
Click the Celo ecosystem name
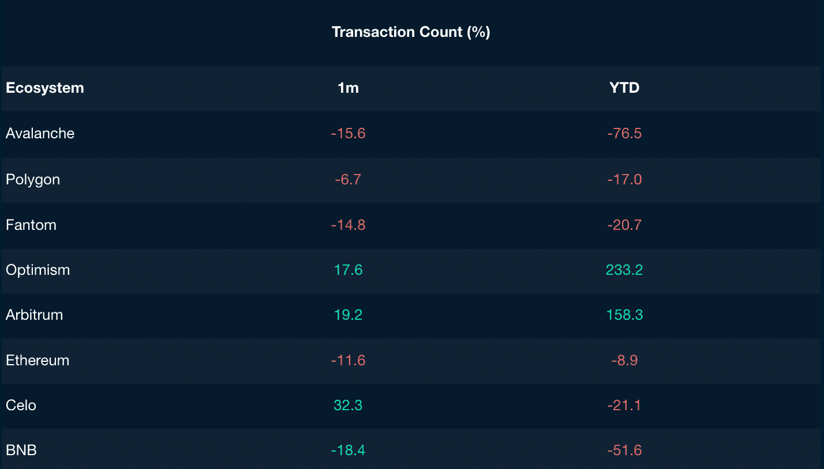pyautogui.click(x=21, y=405)
